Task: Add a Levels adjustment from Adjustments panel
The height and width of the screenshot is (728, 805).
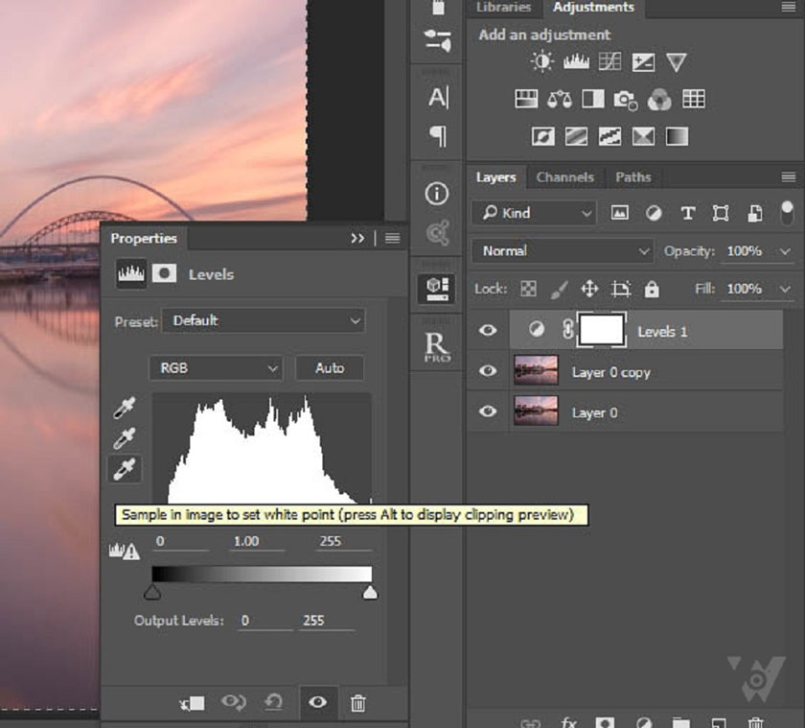Action: tap(576, 62)
